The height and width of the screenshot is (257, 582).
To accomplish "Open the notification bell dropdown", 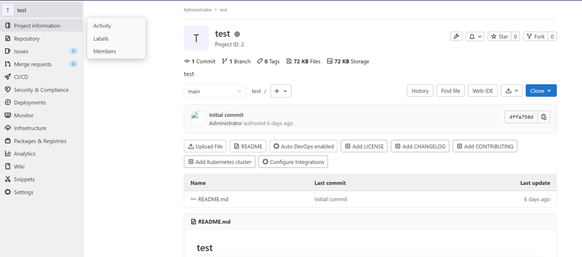I will (475, 36).
